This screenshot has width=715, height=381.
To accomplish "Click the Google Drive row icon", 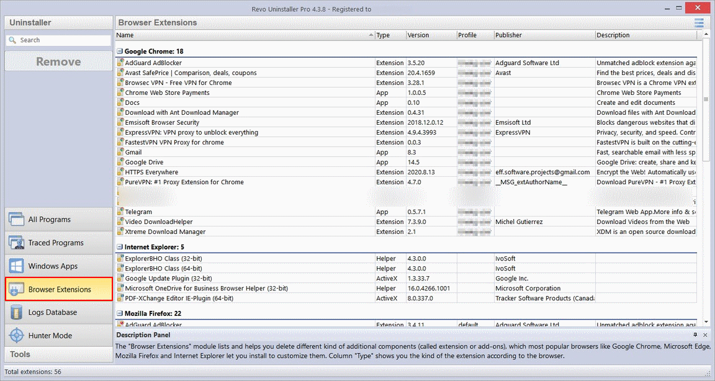I will 120,162.
